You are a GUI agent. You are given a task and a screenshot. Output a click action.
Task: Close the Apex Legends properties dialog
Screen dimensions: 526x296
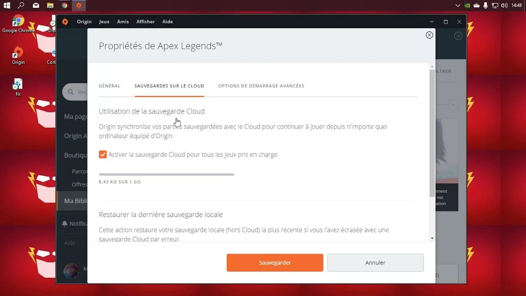tap(429, 35)
